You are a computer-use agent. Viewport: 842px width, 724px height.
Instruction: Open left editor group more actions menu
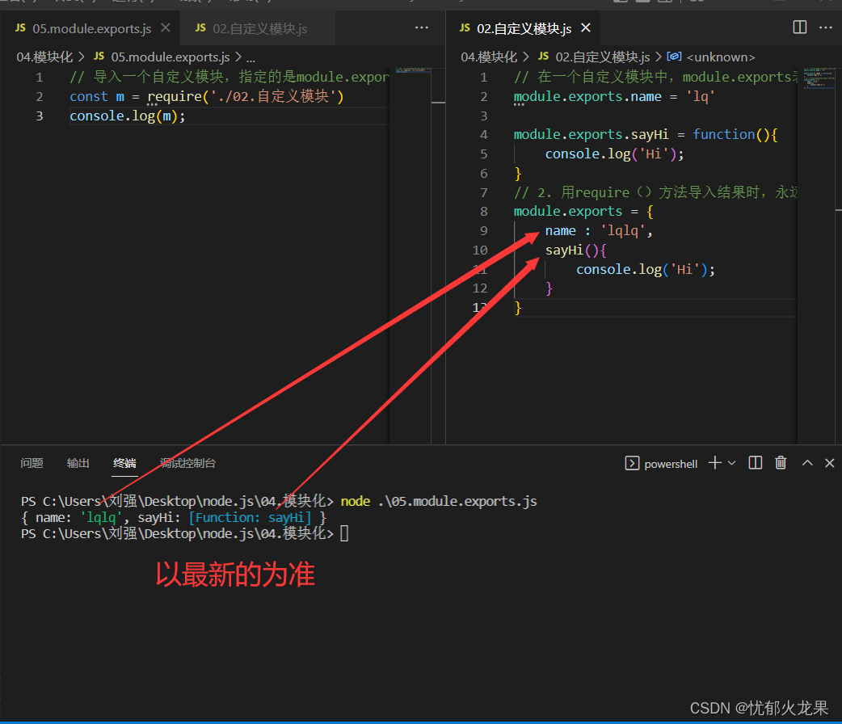point(422,27)
